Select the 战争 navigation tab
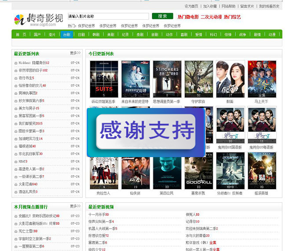 click(x=242, y=34)
